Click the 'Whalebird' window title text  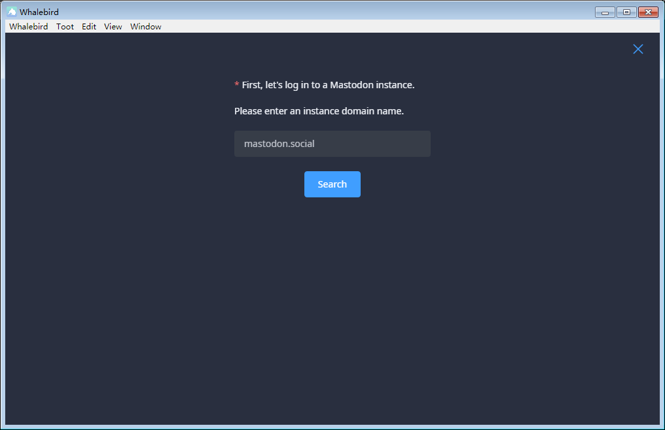point(39,12)
